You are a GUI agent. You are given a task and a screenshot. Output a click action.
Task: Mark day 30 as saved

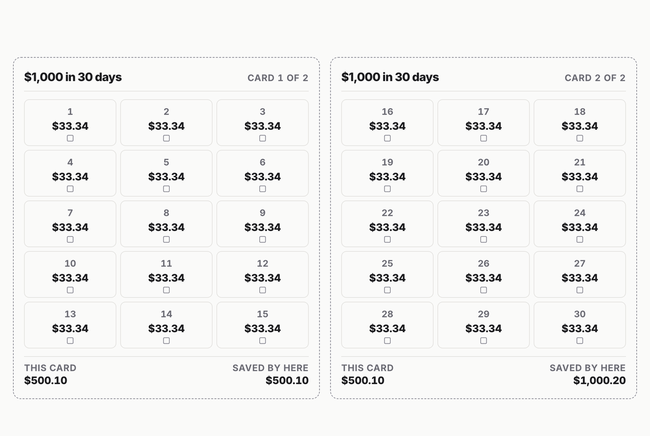(x=580, y=340)
